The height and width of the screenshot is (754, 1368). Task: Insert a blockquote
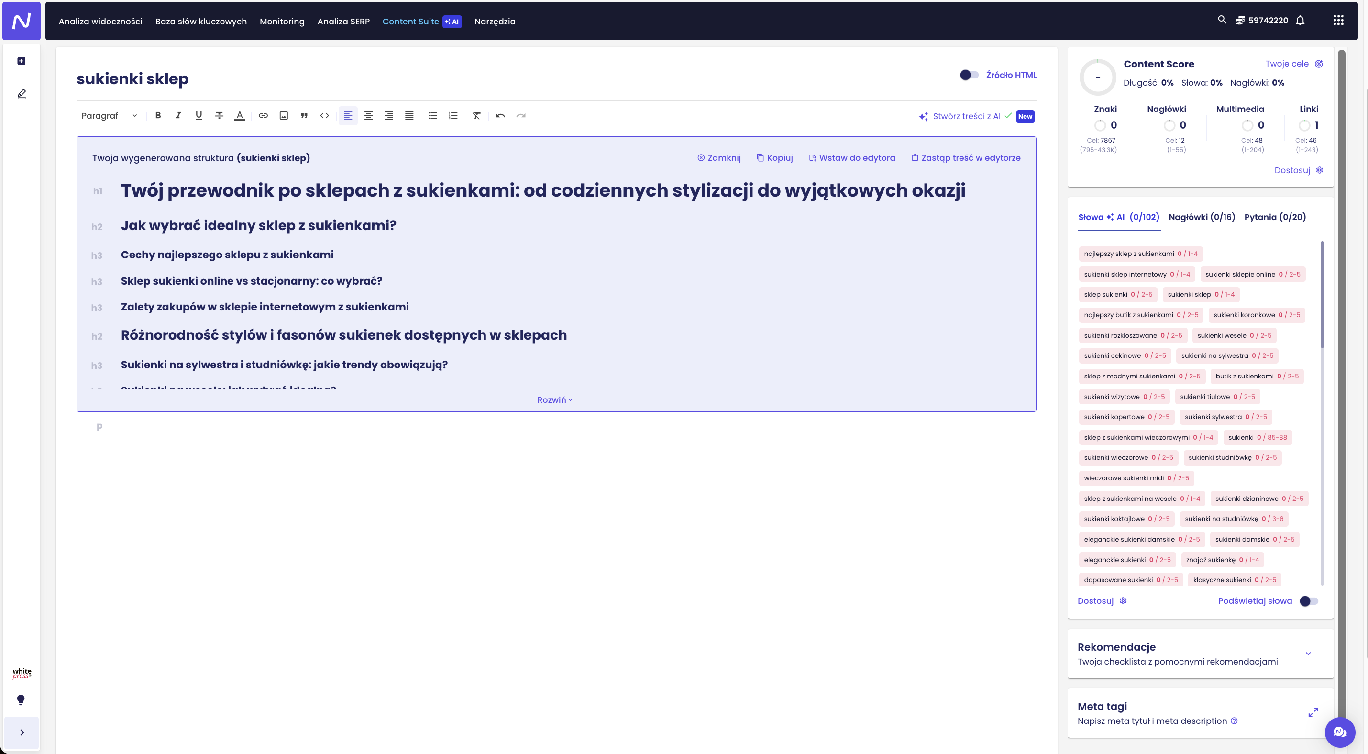click(x=304, y=115)
